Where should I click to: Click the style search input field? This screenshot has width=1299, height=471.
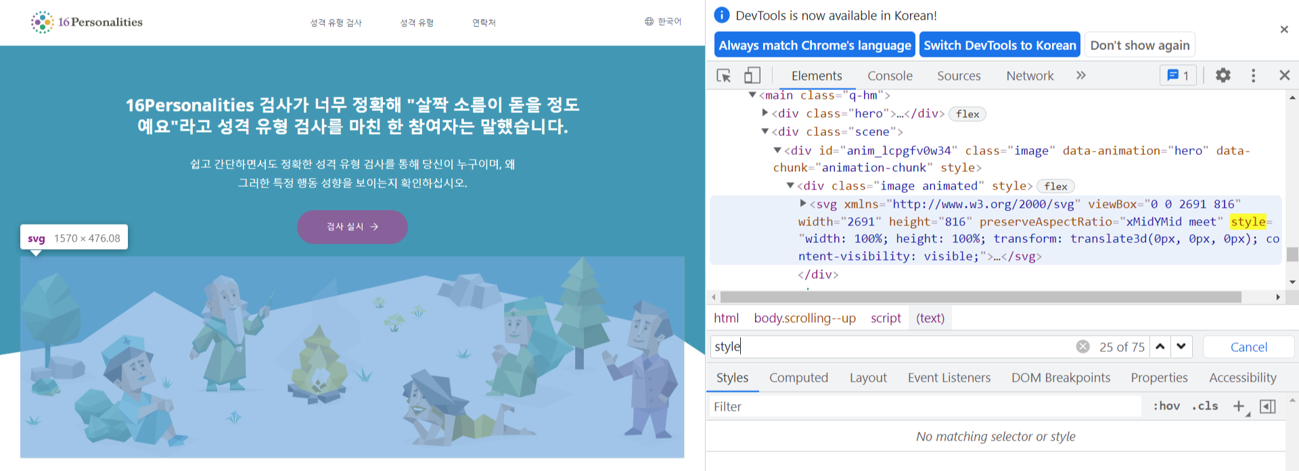coord(893,346)
